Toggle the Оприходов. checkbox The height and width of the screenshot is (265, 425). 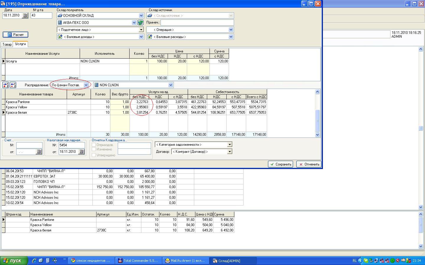tap(94, 145)
